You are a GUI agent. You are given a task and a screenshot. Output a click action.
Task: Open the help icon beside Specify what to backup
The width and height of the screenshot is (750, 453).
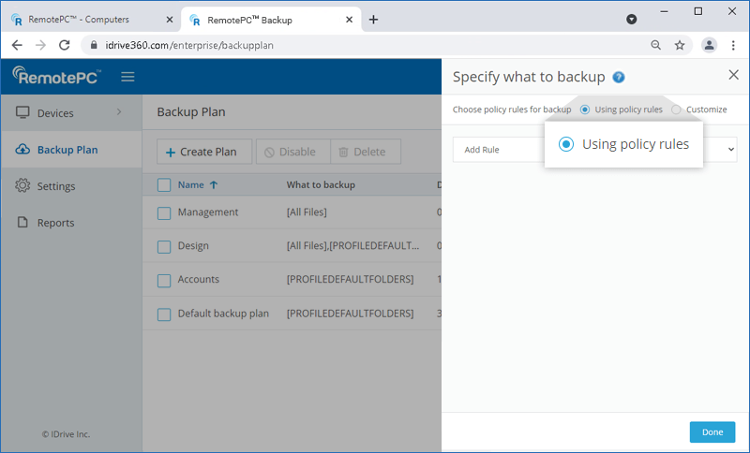(619, 78)
